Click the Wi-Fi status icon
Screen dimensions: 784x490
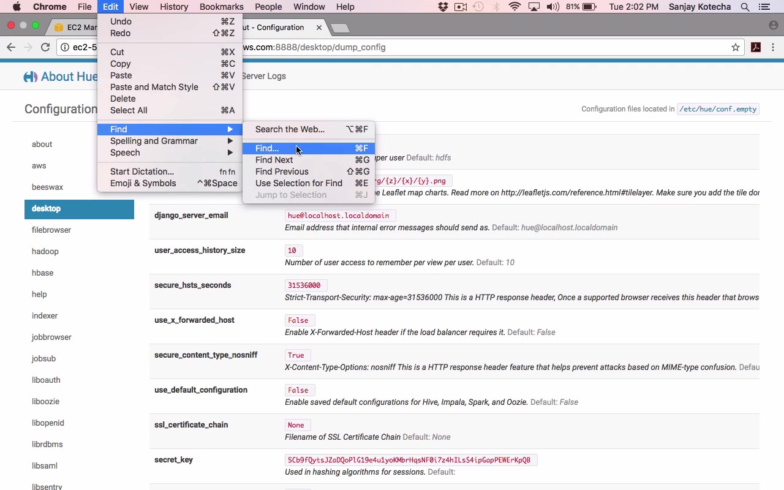(514, 7)
